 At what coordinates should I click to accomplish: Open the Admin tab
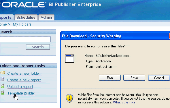click(x=46, y=18)
